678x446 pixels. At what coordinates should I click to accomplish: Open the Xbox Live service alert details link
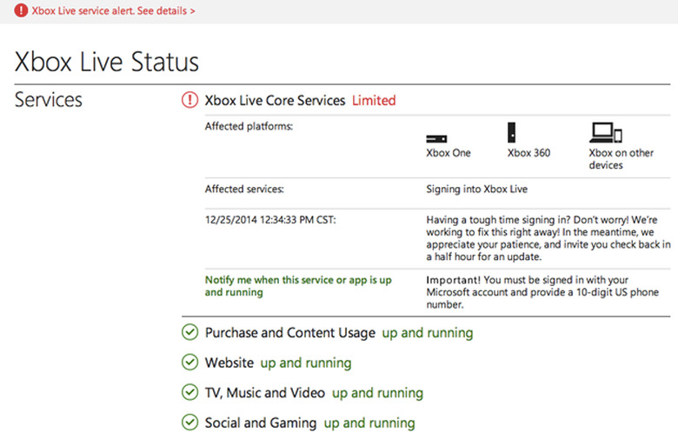pos(114,10)
